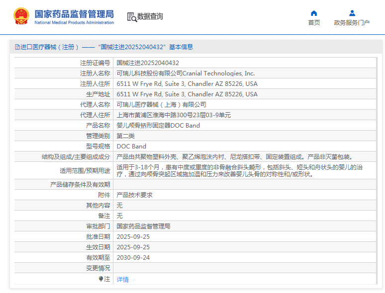This screenshot has height=293, width=385.
Task: Click the product name 婴儿颅骨矫形固定器DOC Band
Action: [x=158, y=126]
